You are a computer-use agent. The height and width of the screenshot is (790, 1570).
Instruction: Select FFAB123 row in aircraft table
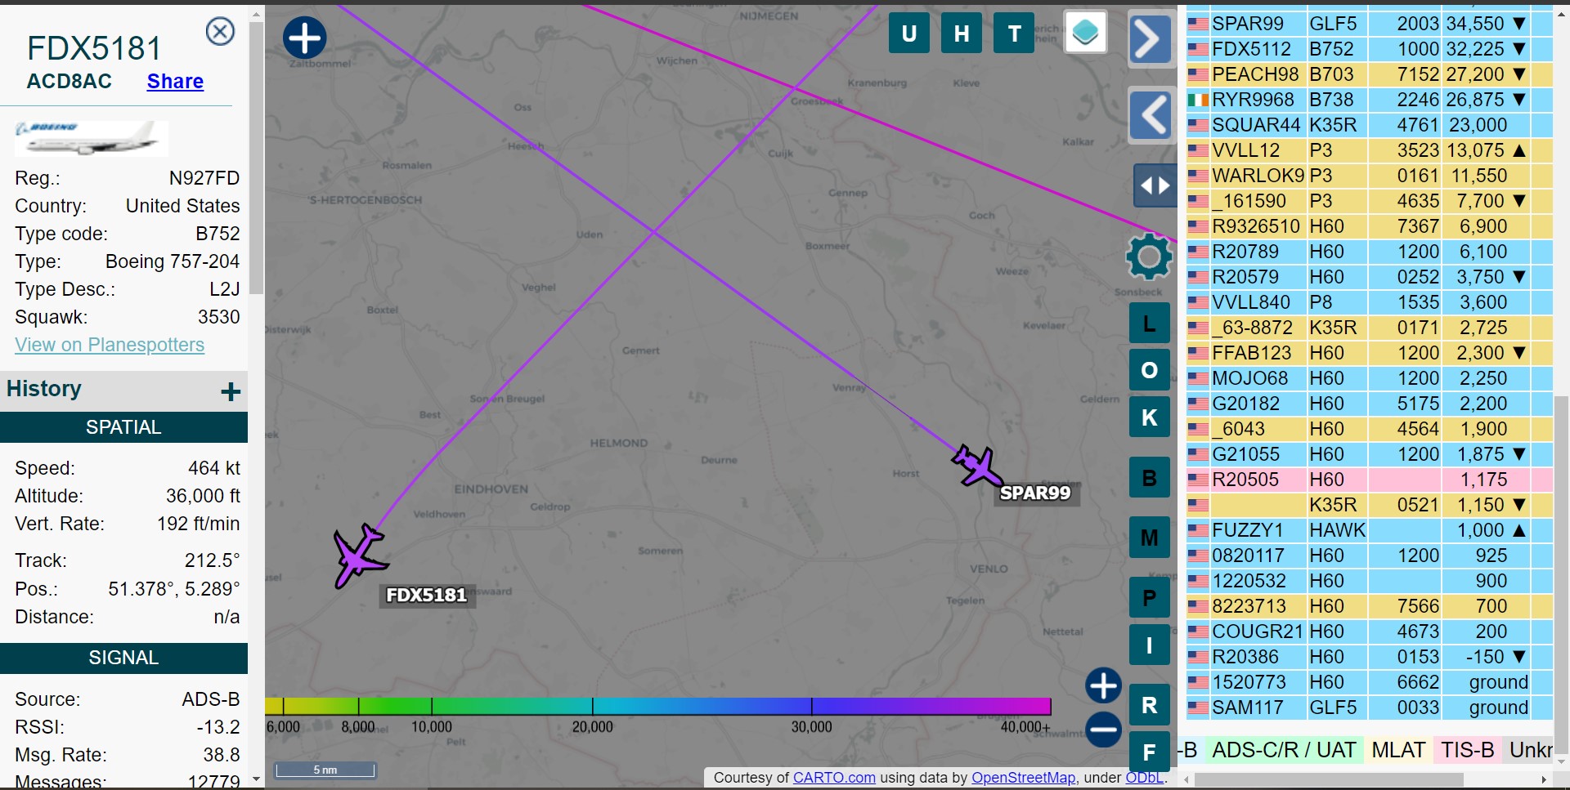(1370, 353)
